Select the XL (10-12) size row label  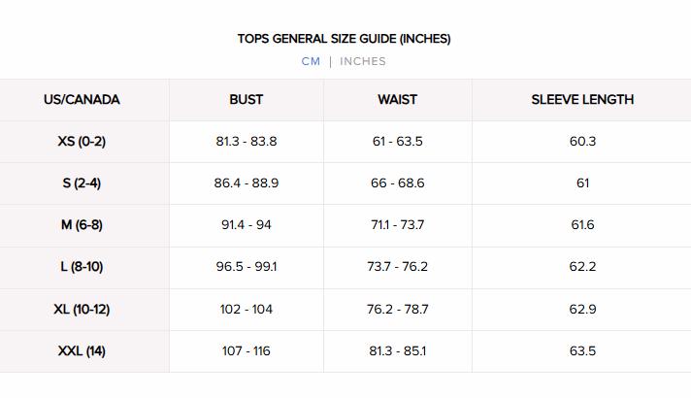(x=82, y=309)
